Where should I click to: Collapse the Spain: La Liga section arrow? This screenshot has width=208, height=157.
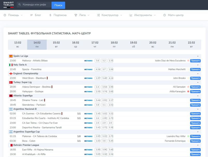tap(198, 56)
